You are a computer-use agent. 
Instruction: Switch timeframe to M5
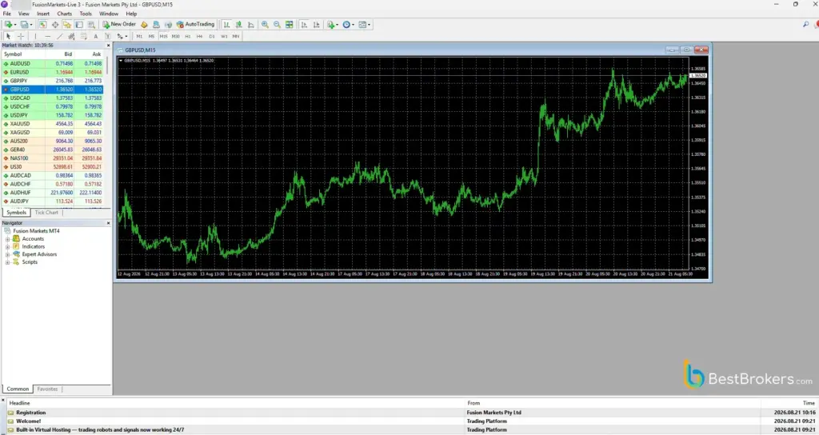pos(151,36)
